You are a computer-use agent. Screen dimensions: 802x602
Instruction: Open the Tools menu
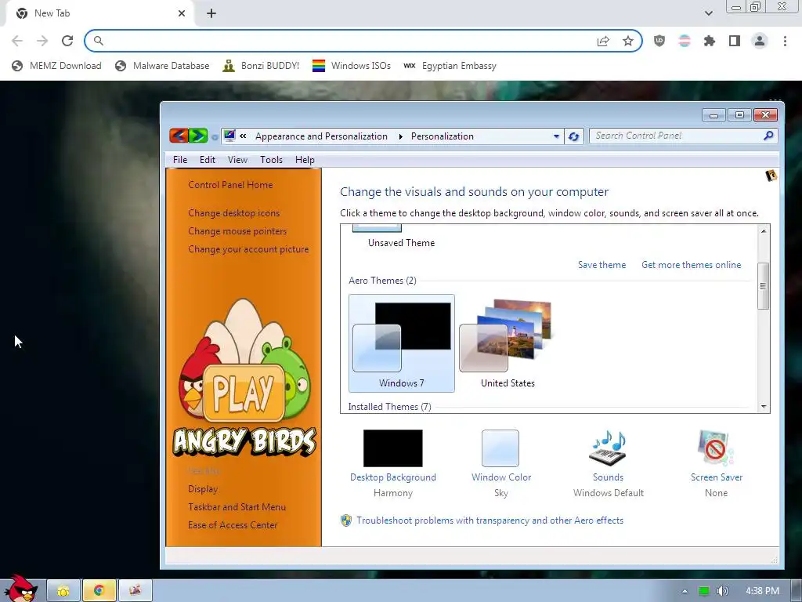coord(271,160)
